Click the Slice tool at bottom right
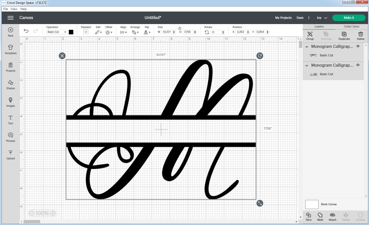Viewport: 369px width, 225px height. click(309, 216)
